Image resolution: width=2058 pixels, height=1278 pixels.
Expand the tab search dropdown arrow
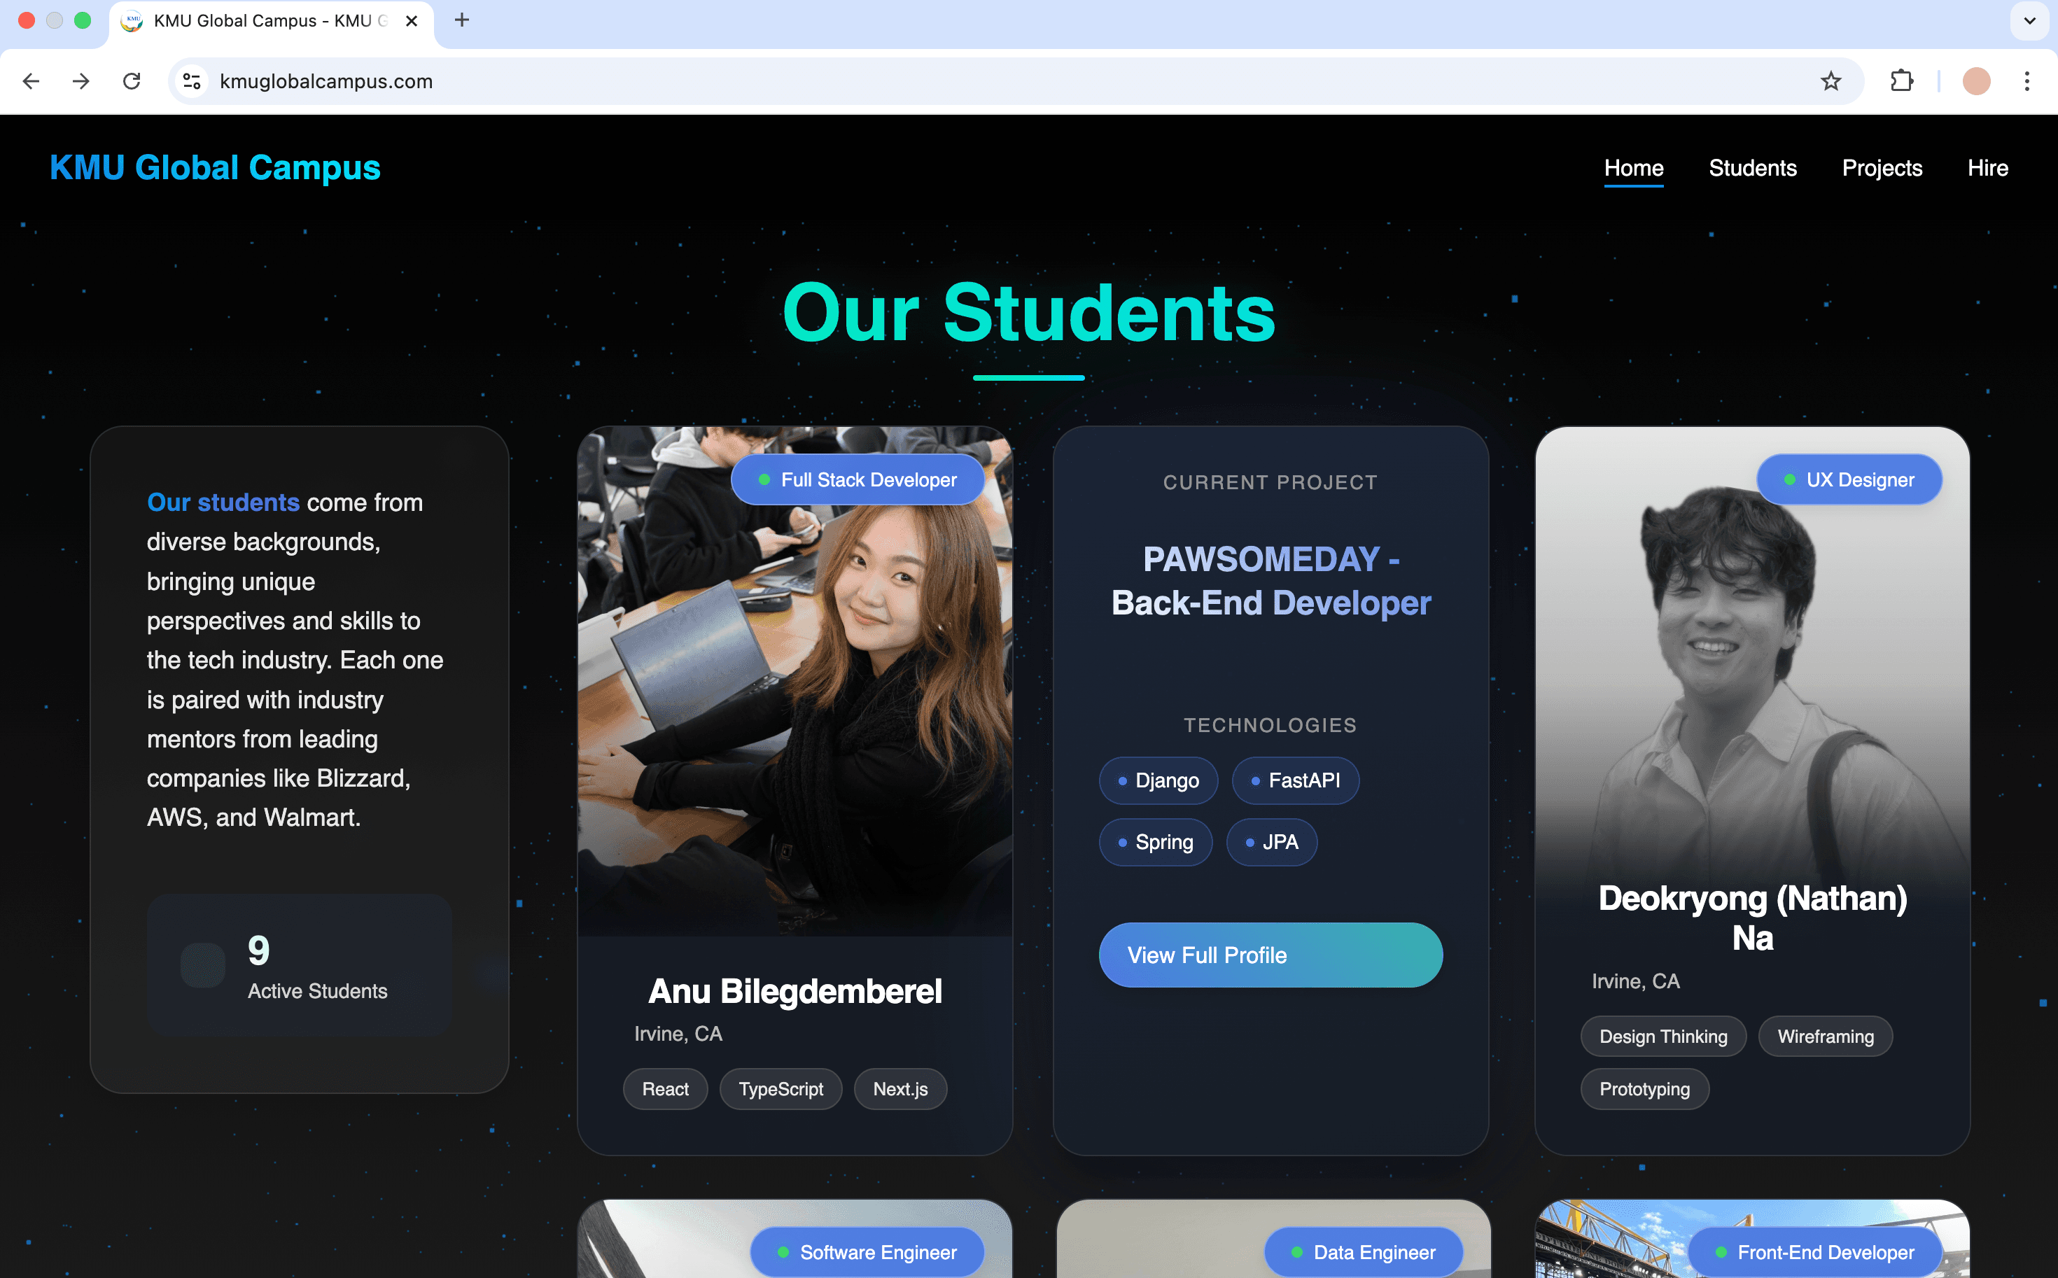(x=2029, y=20)
